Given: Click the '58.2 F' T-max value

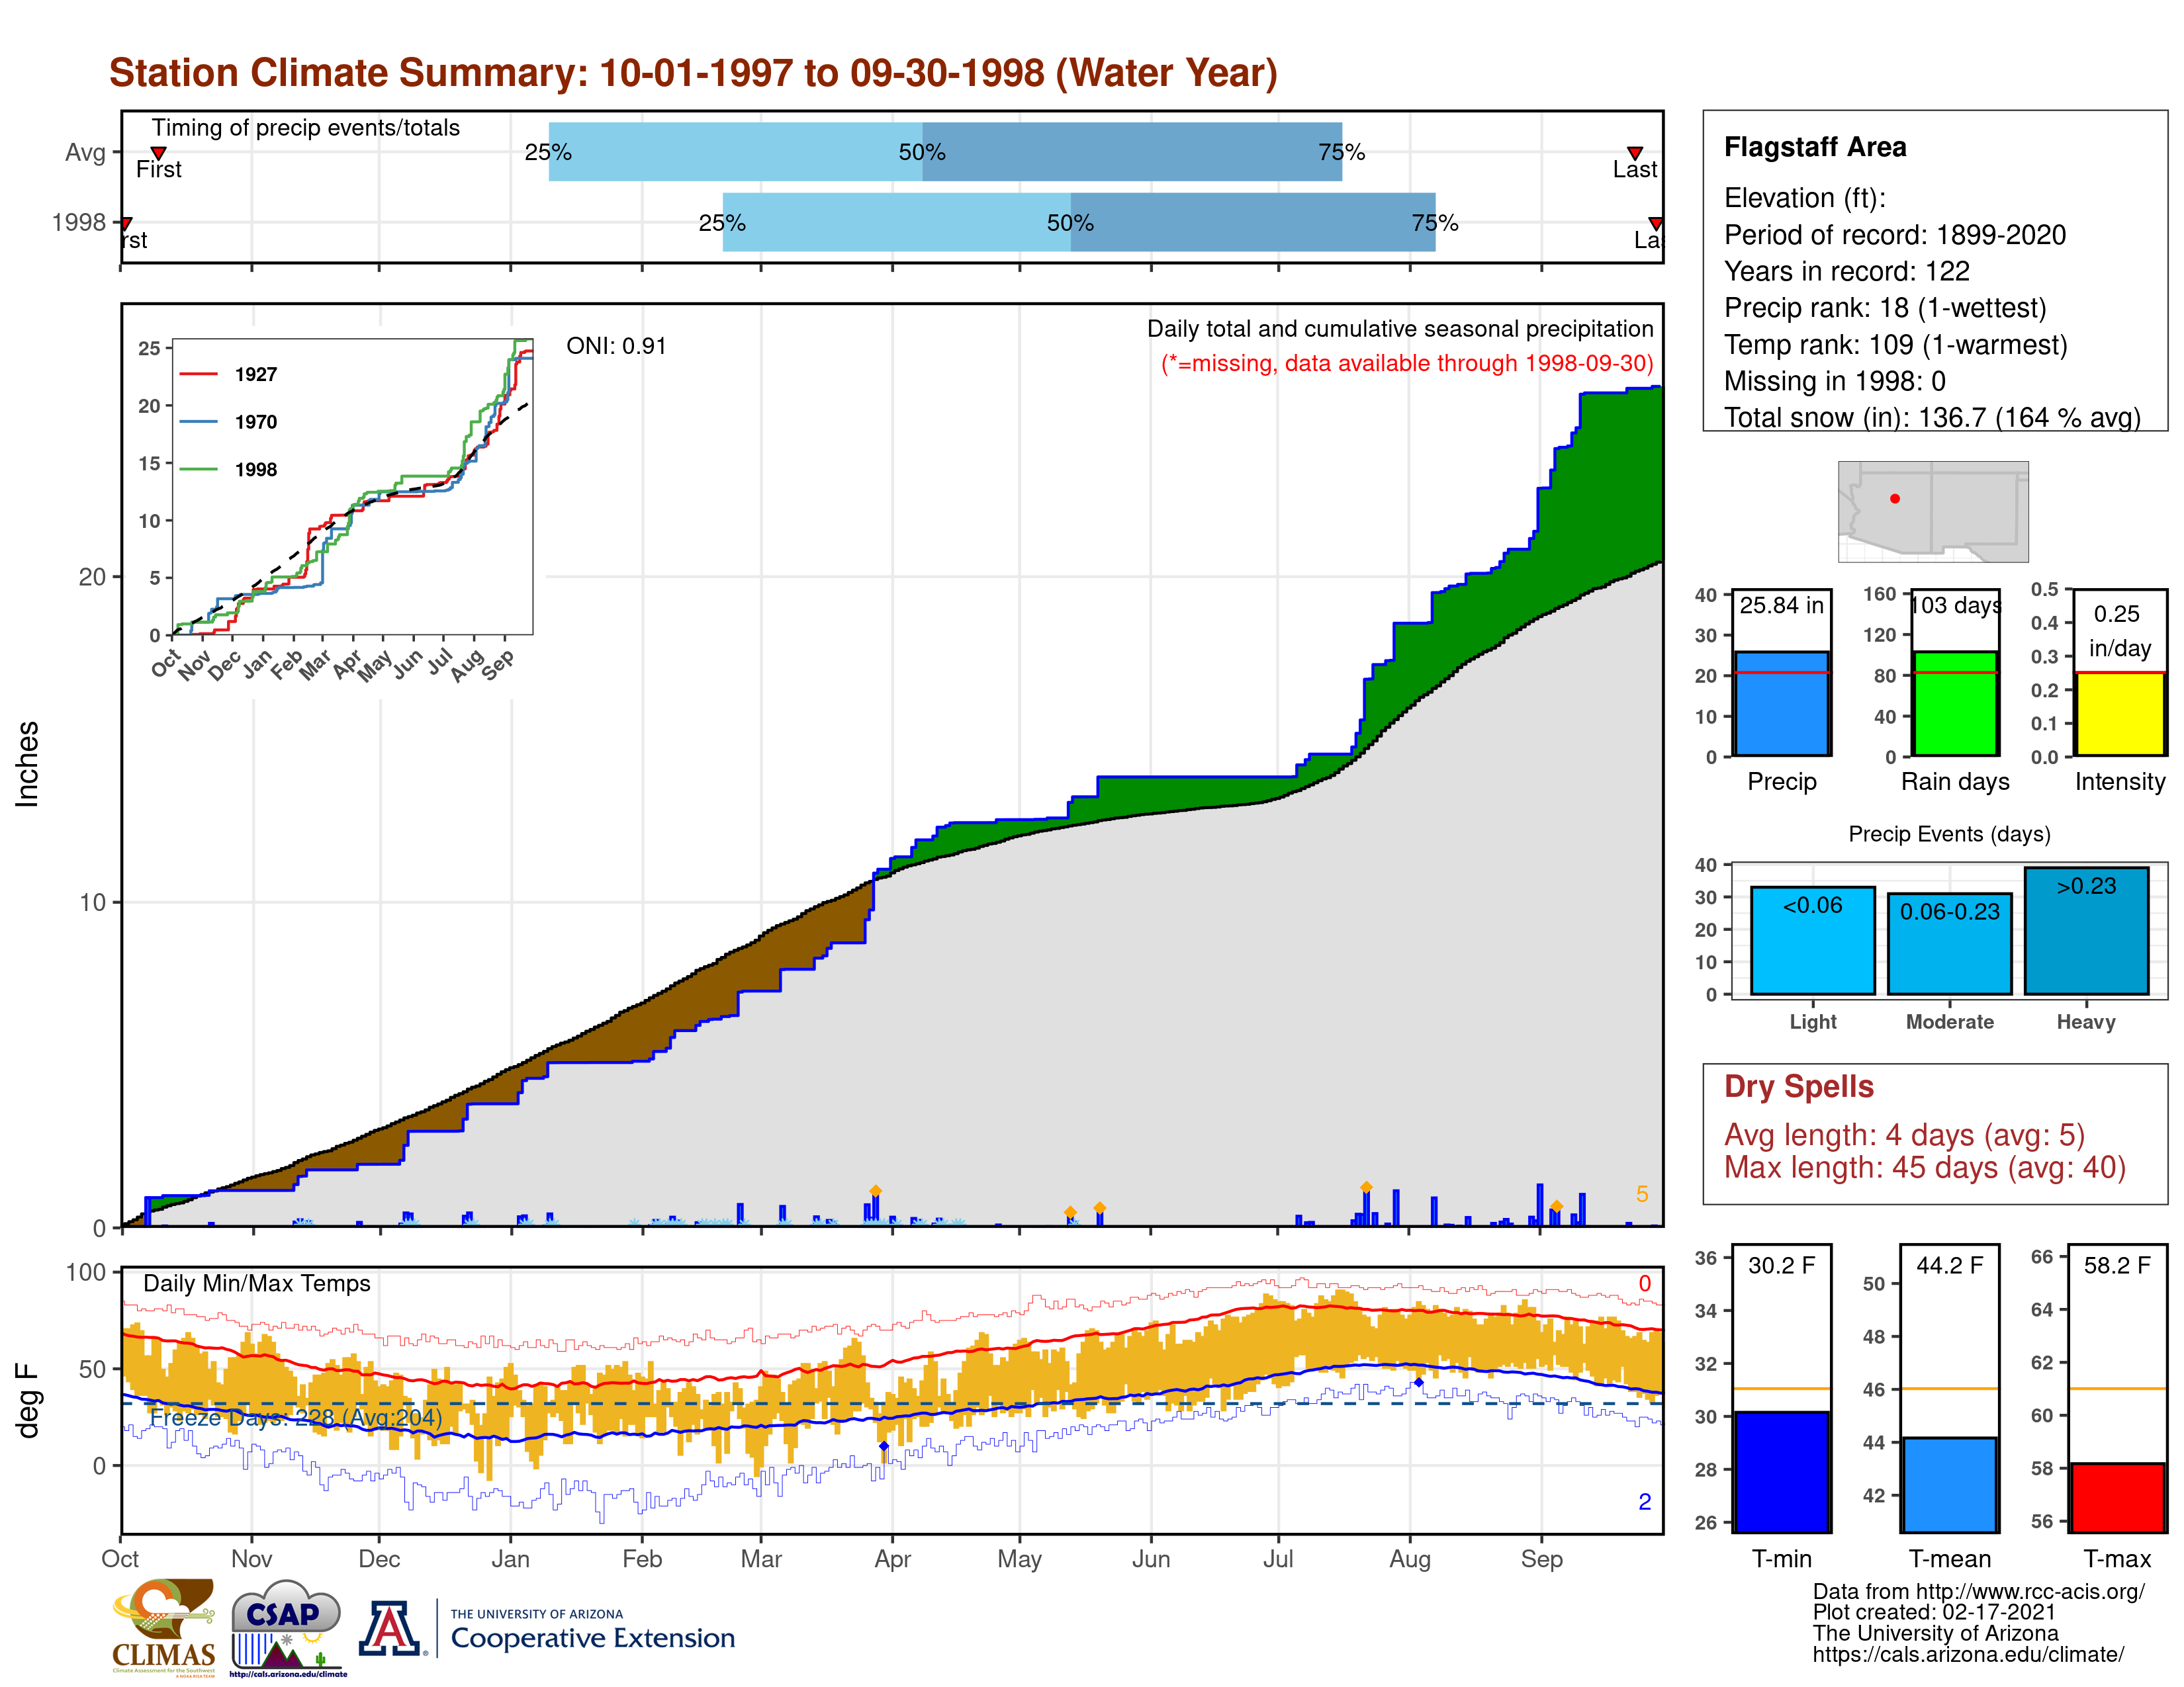Looking at the screenshot, I should [2117, 1265].
